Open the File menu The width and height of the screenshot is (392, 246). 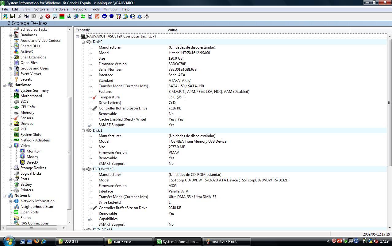(5, 9)
